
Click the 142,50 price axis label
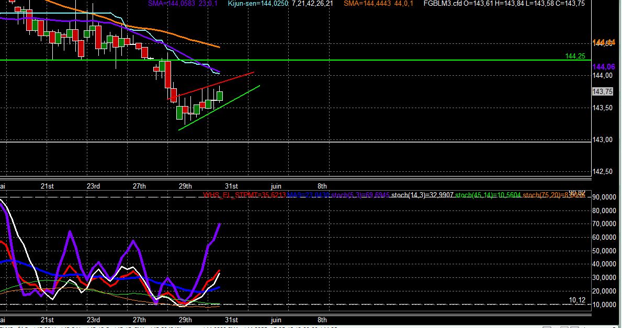602,171
